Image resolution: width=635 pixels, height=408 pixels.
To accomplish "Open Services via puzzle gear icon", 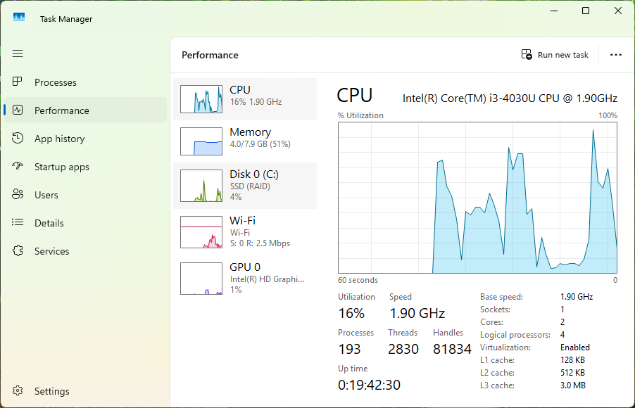I will 18,251.
